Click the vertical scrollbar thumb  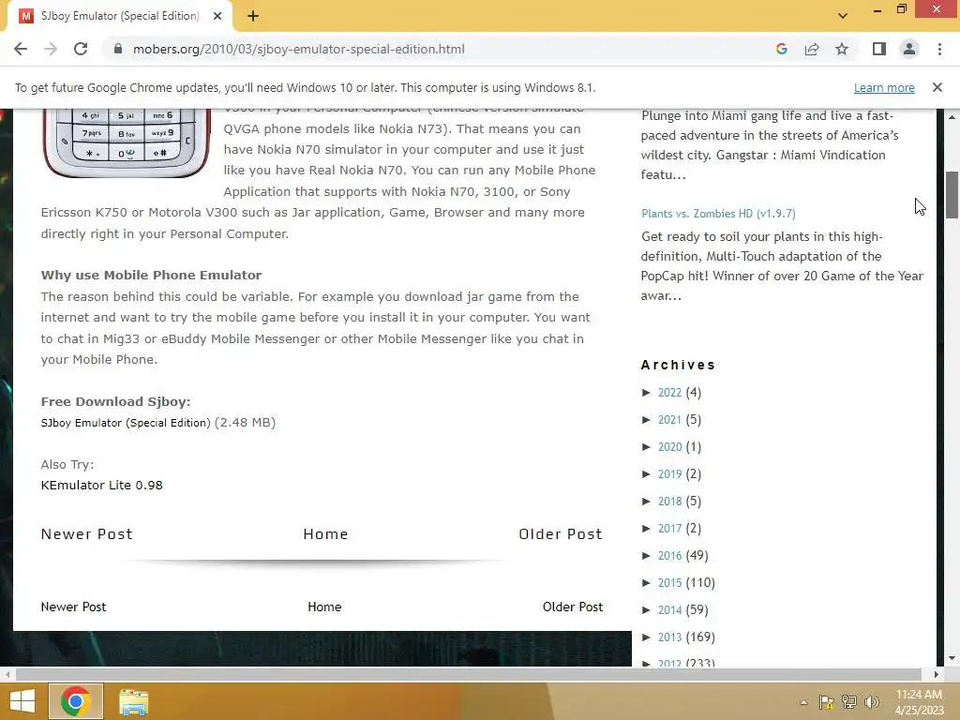tap(952, 195)
